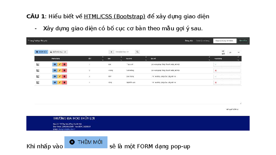276x155 pixels.
Task: Click the 'CÂU 1' bold heading text
Action: (36, 16)
